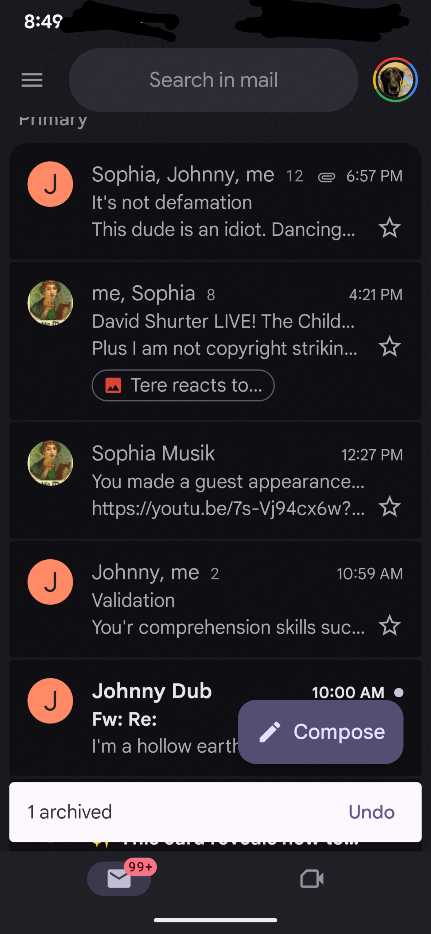Viewport: 431px width, 934px height.
Task: Click the Compose button
Action: pyautogui.click(x=320, y=732)
